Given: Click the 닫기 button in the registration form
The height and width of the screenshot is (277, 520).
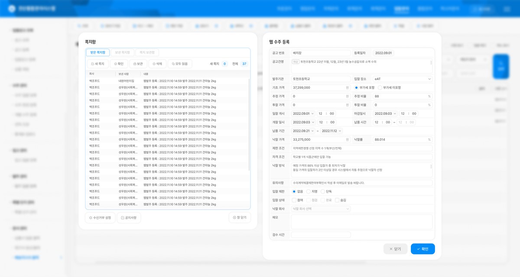Looking at the screenshot, I should pyautogui.click(x=395, y=249).
